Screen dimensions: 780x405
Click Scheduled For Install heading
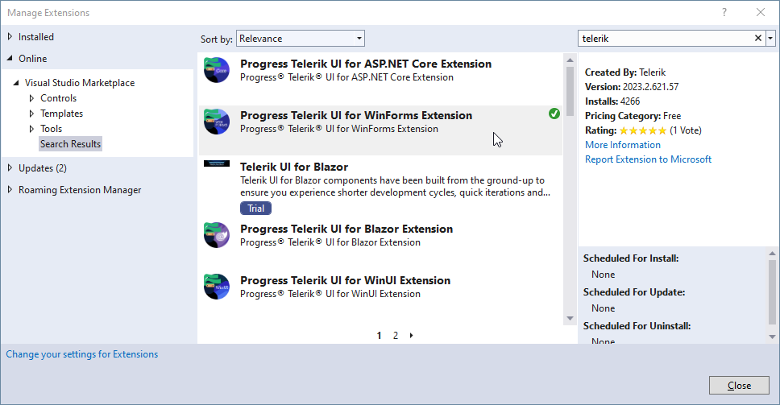(631, 258)
